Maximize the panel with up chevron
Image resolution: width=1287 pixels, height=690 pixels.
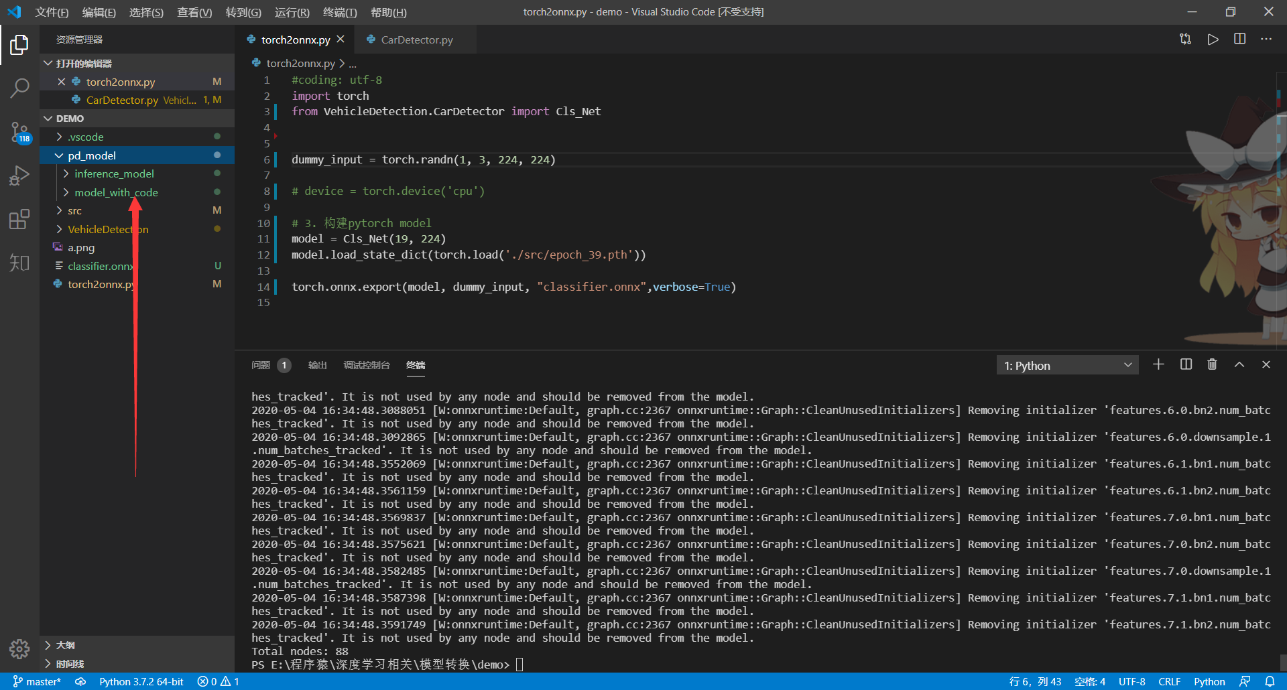point(1239,364)
